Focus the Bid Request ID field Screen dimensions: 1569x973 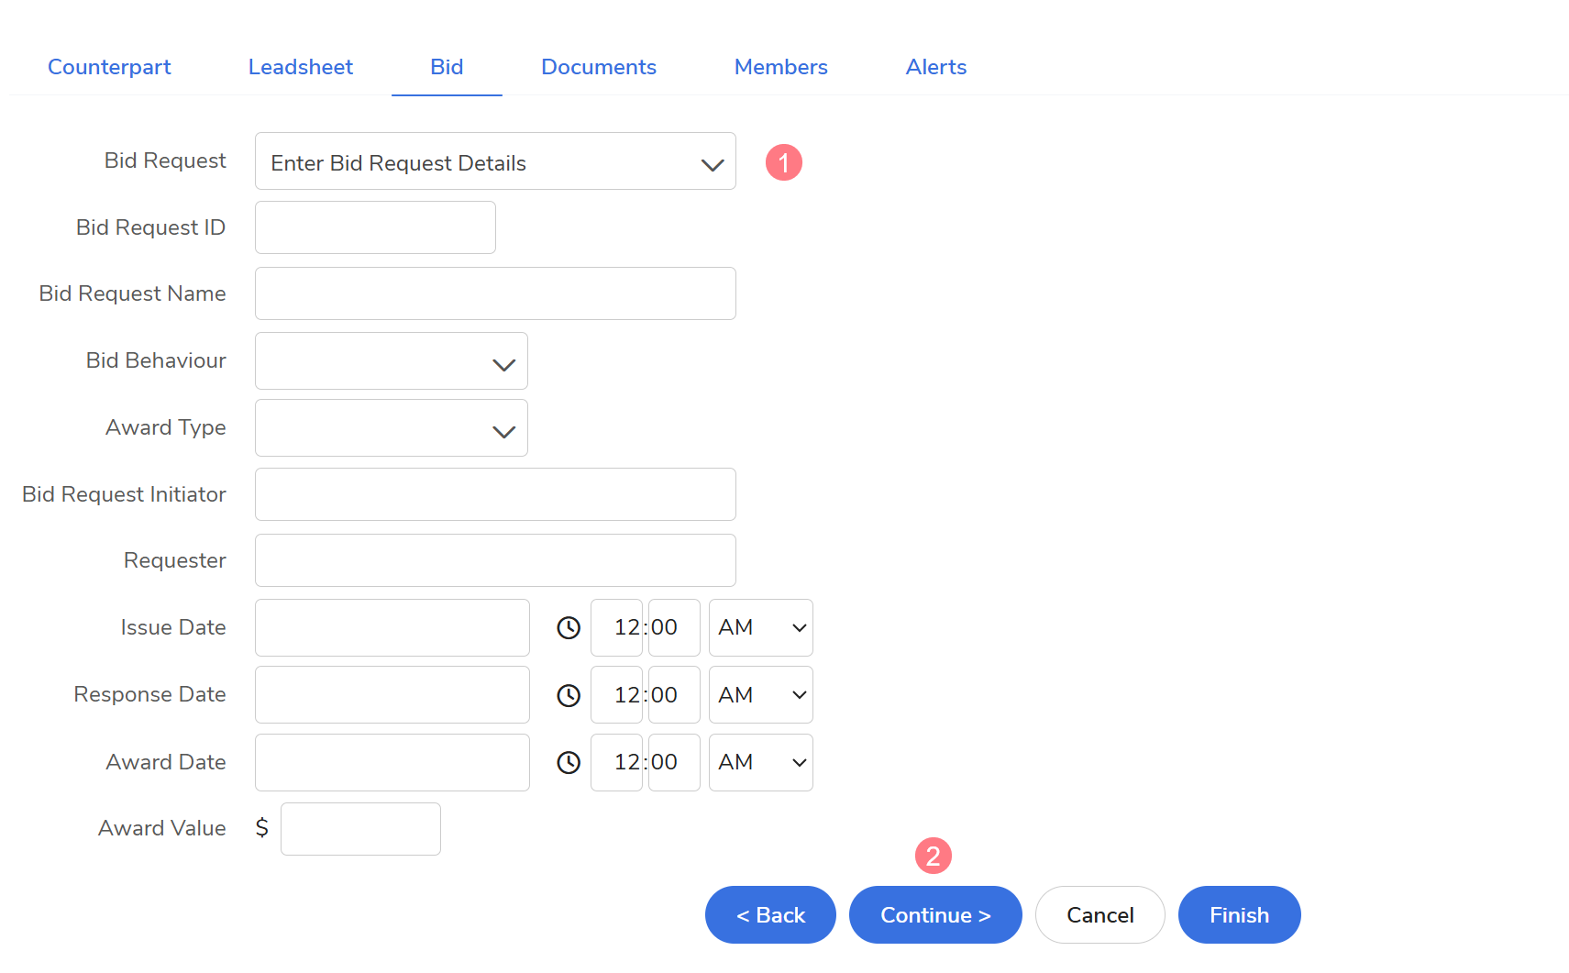375,227
